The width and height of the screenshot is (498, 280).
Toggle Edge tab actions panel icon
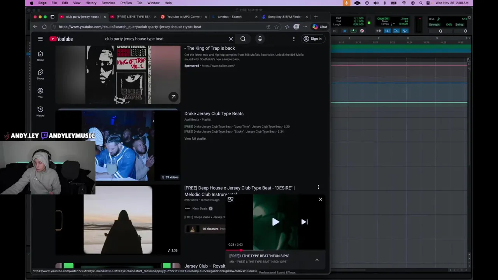(52, 17)
